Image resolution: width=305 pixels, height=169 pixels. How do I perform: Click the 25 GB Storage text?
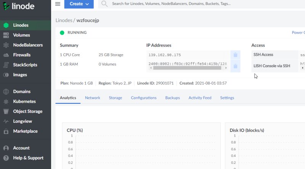[x=111, y=55]
